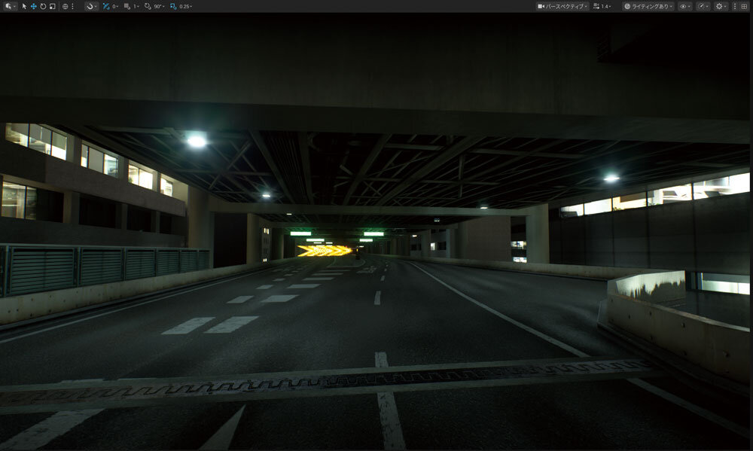Expand the camera speed 1.4 dropdown

[602, 6]
